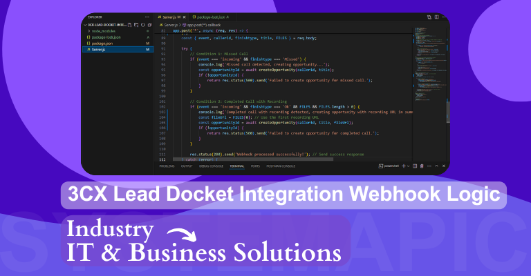
Task: Close the Server.js editor tab
Action: pyautogui.click(x=184, y=17)
